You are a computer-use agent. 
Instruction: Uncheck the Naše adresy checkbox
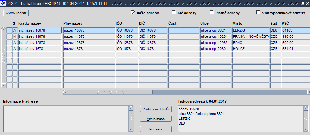(133, 12)
